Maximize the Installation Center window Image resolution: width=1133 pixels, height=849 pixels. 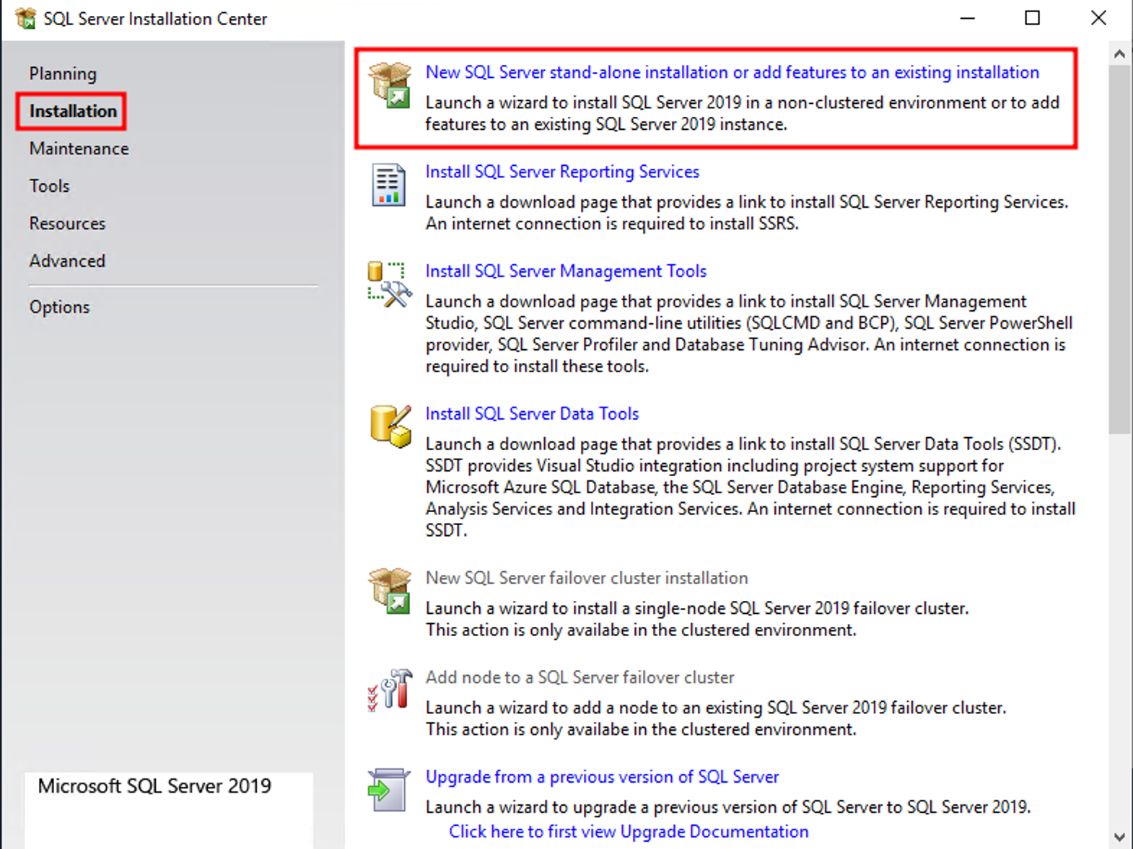(1033, 18)
